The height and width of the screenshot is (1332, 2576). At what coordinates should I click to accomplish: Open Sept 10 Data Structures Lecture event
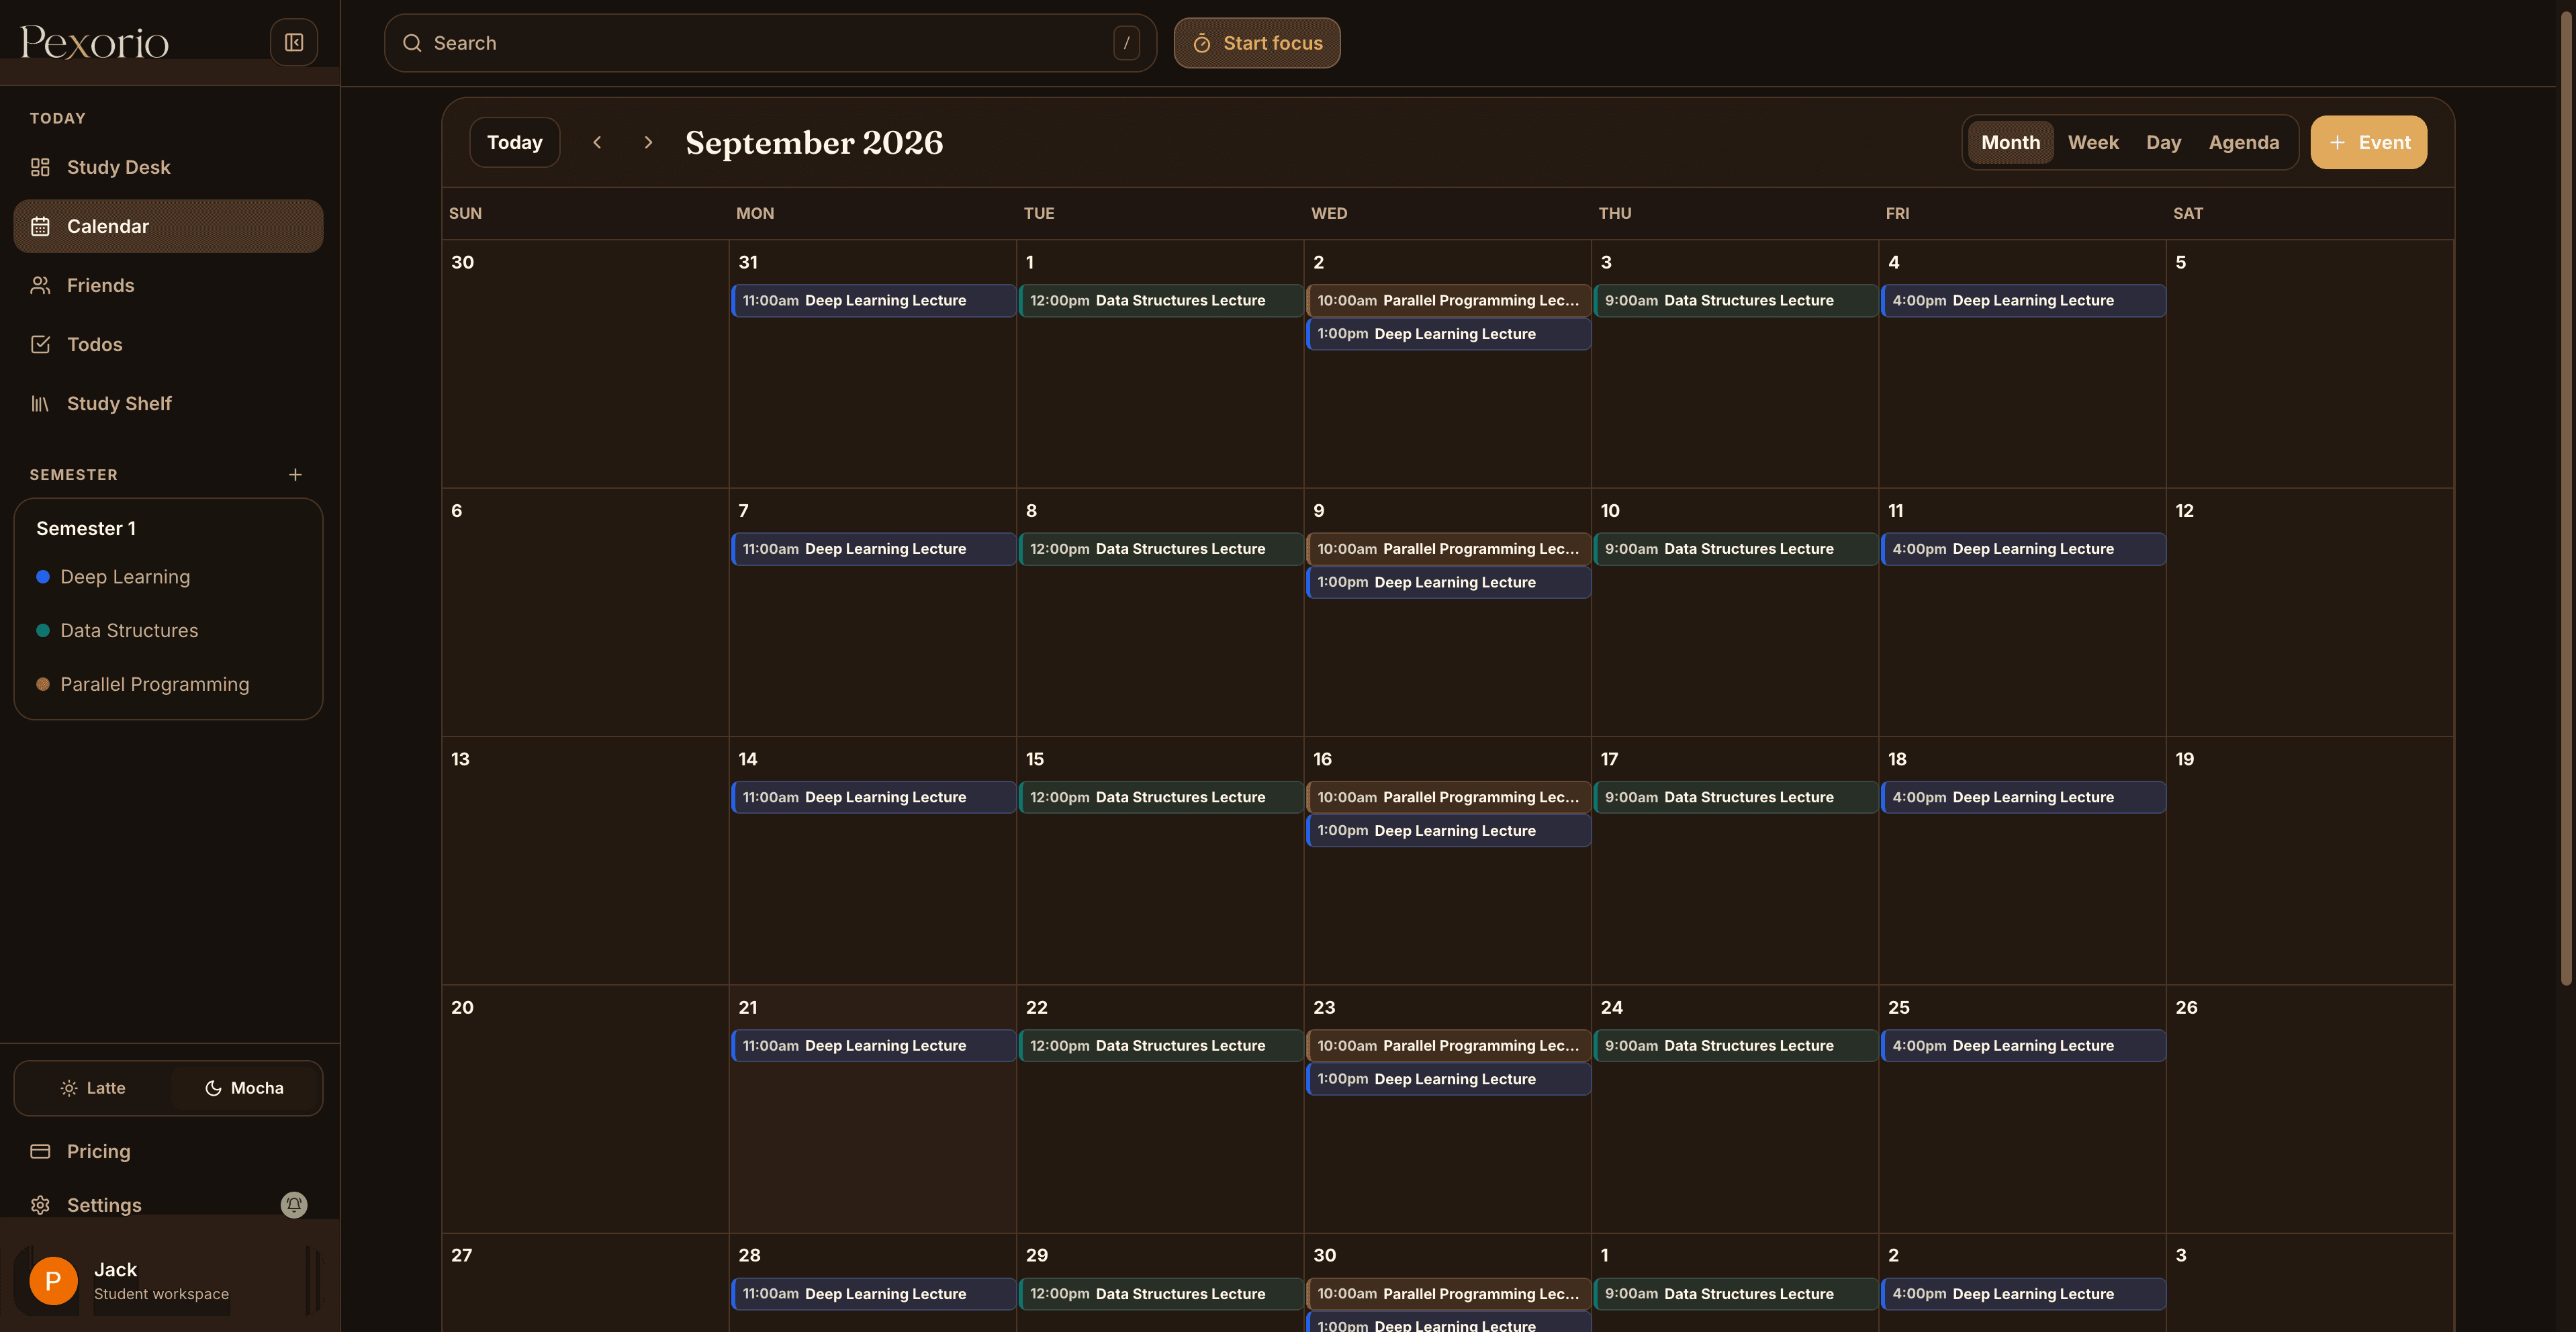(x=1735, y=549)
